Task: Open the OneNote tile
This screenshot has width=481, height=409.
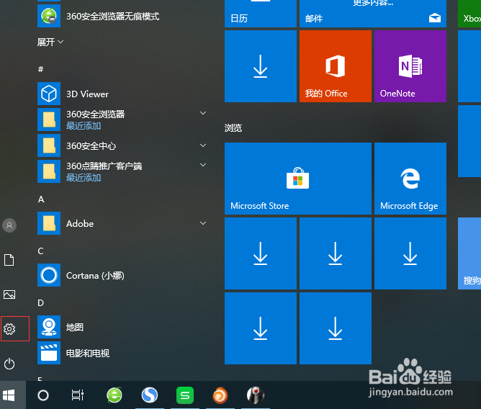Action: (x=410, y=66)
